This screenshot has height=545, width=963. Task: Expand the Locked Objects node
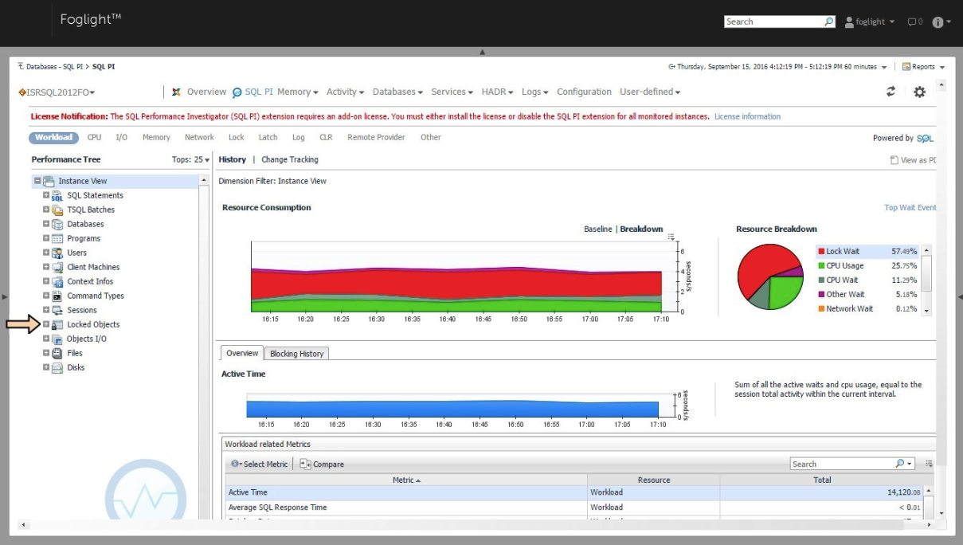[46, 324]
